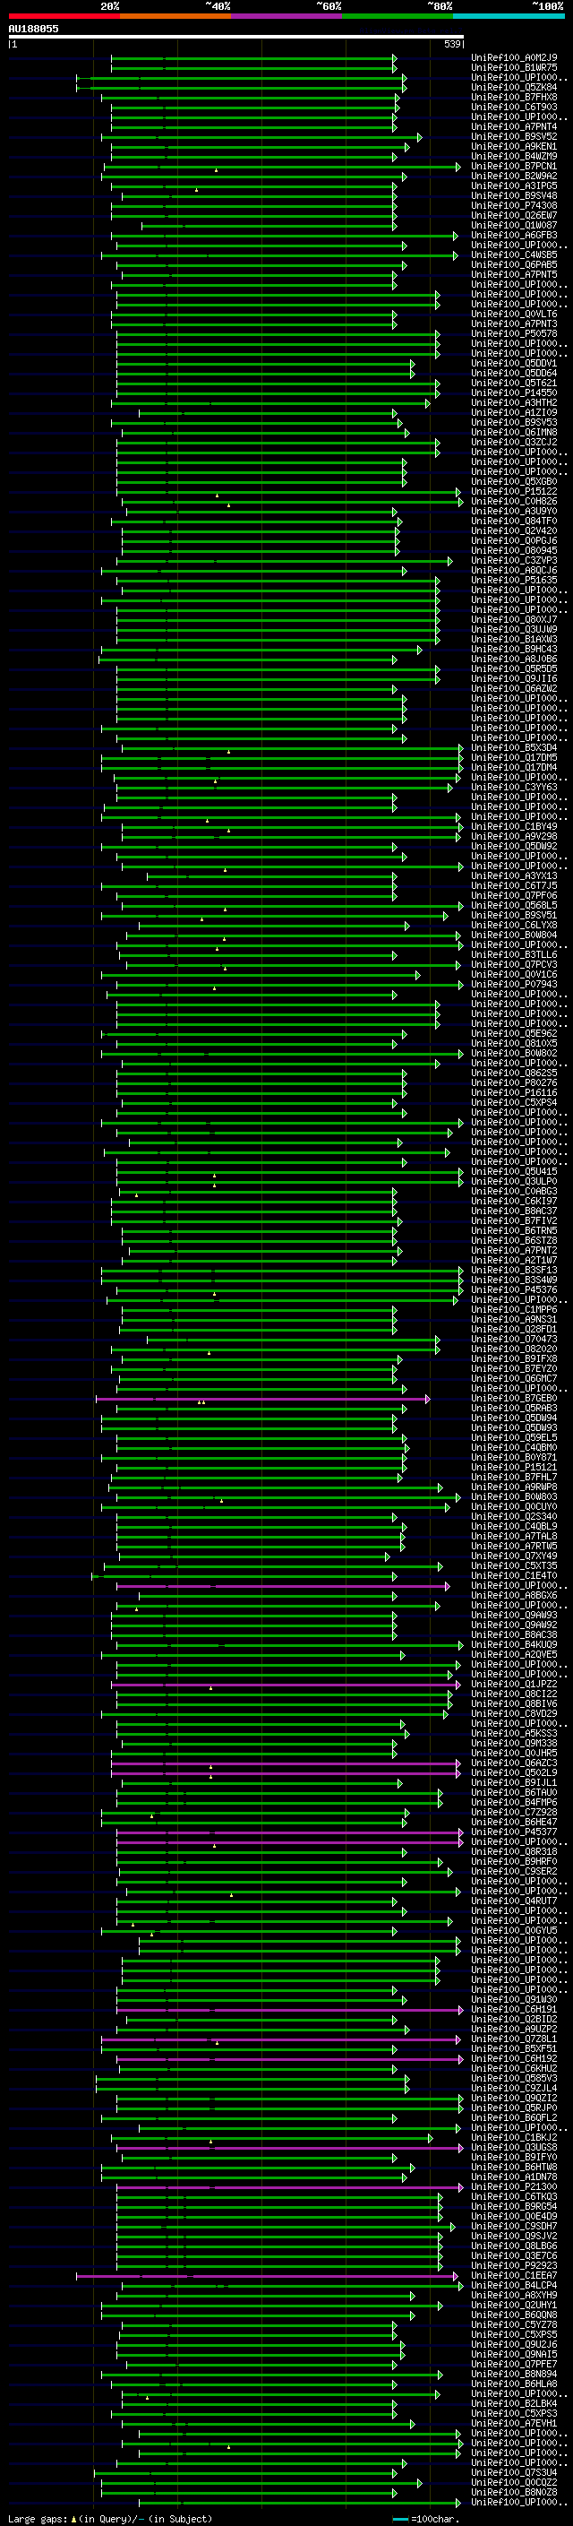Click the orange ~40% identity legend segment

[175, 17]
